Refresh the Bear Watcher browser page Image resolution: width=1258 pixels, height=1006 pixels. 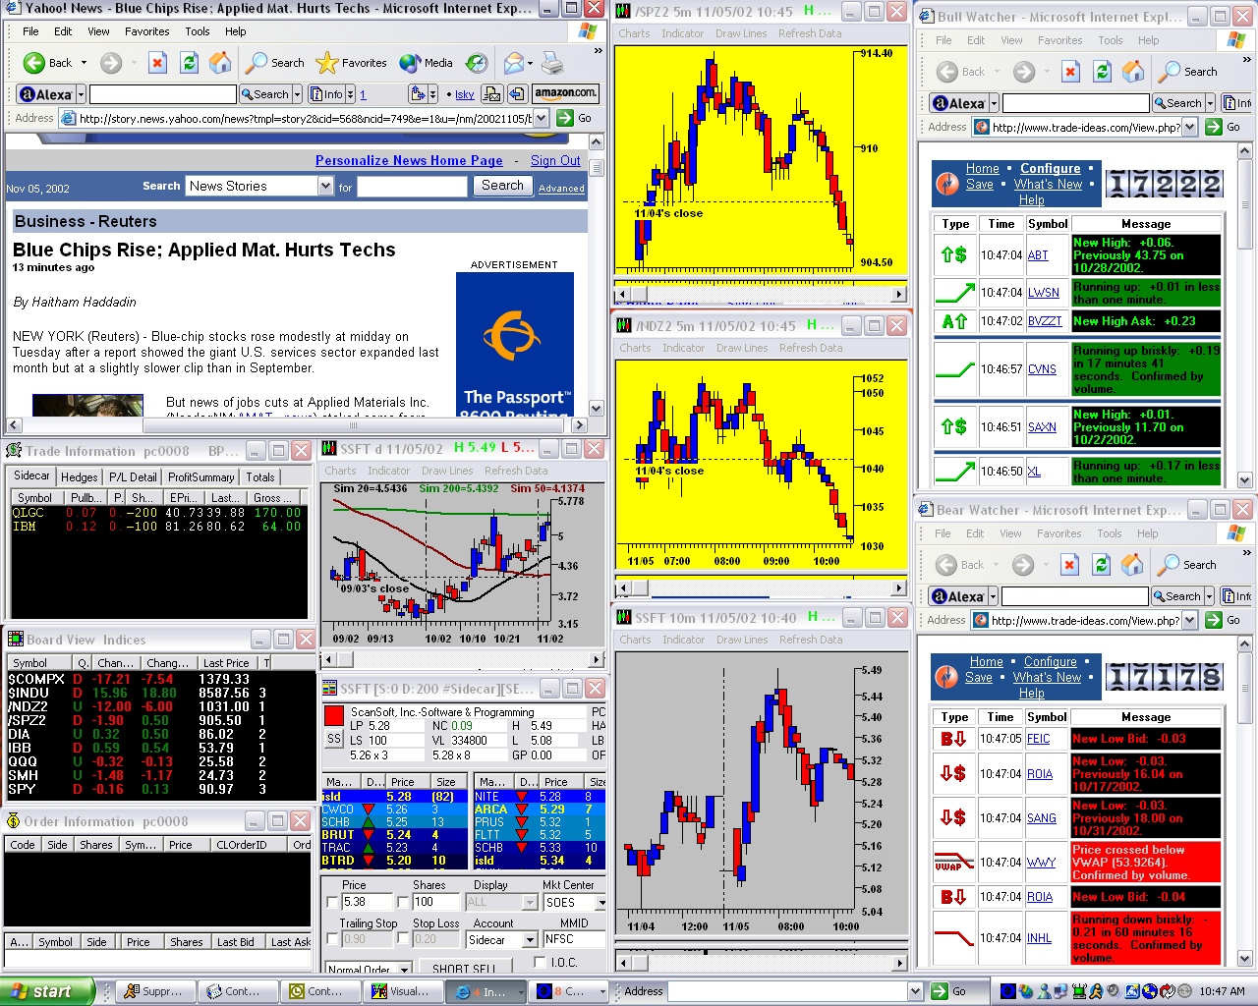coord(1102,565)
